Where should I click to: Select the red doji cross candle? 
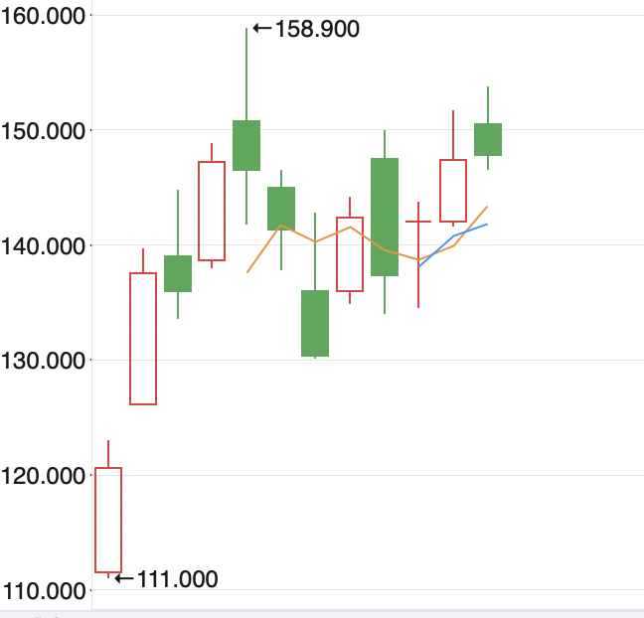(418, 222)
